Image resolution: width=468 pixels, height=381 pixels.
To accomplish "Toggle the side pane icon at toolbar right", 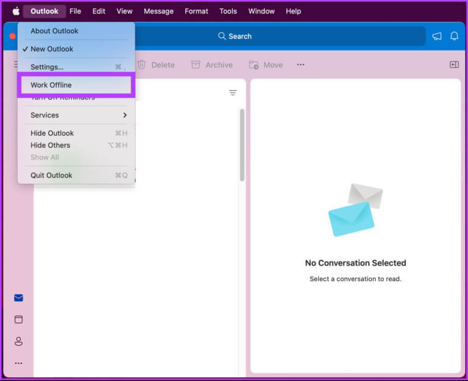I will (454, 65).
